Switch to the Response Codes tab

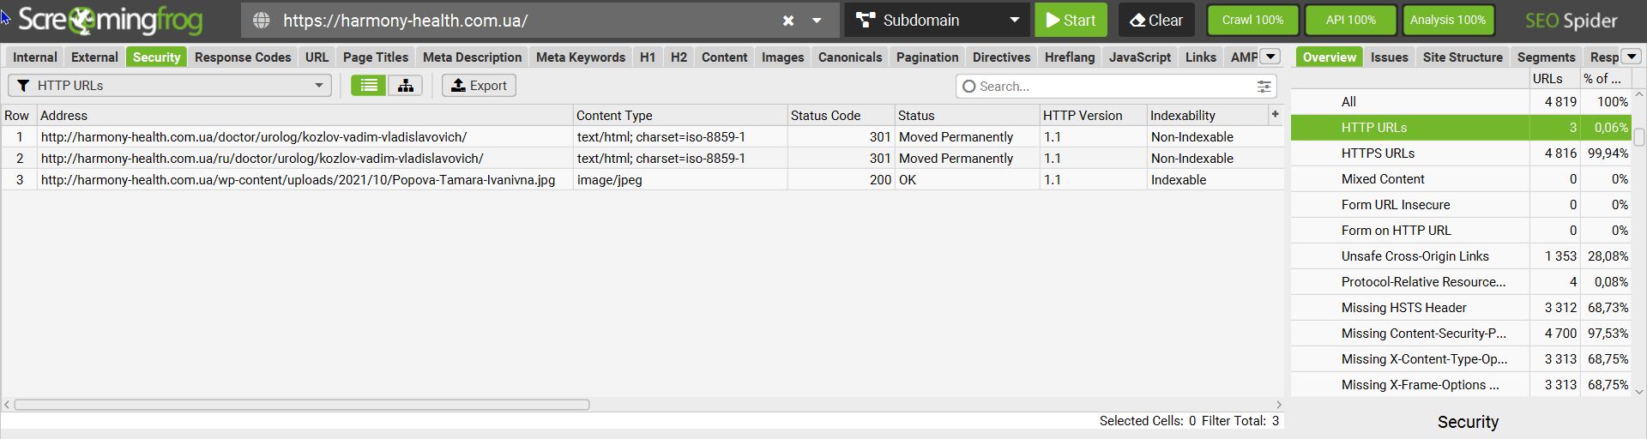pos(243,57)
